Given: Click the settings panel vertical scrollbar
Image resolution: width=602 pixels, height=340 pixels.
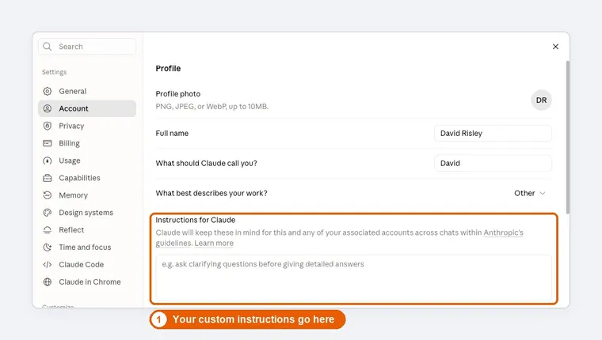Looking at the screenshot, I should (x=568, y=138).
